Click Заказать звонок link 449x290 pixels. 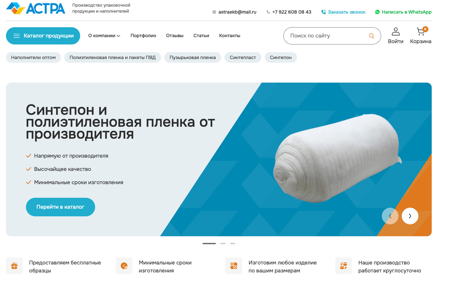click(x=343, y=12)
